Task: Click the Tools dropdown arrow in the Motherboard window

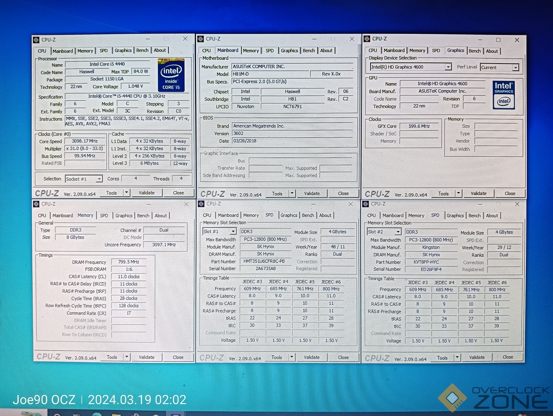Action: click(x=292, y=193)
